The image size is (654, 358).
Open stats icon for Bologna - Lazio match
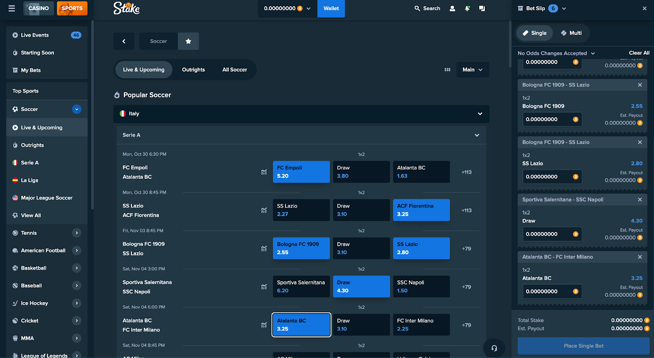(x=264, y=249)
